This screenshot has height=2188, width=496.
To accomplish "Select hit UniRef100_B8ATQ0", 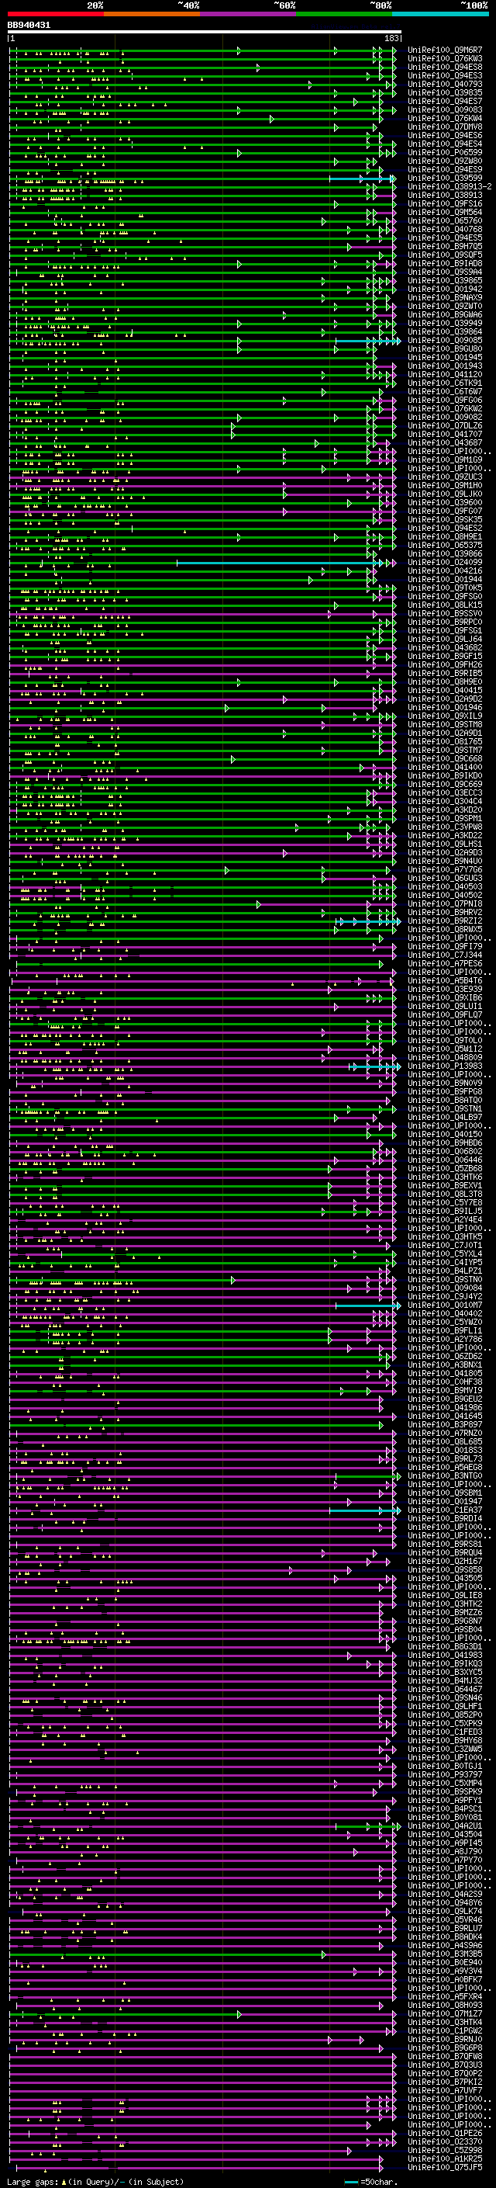I will pos(445,1100).
